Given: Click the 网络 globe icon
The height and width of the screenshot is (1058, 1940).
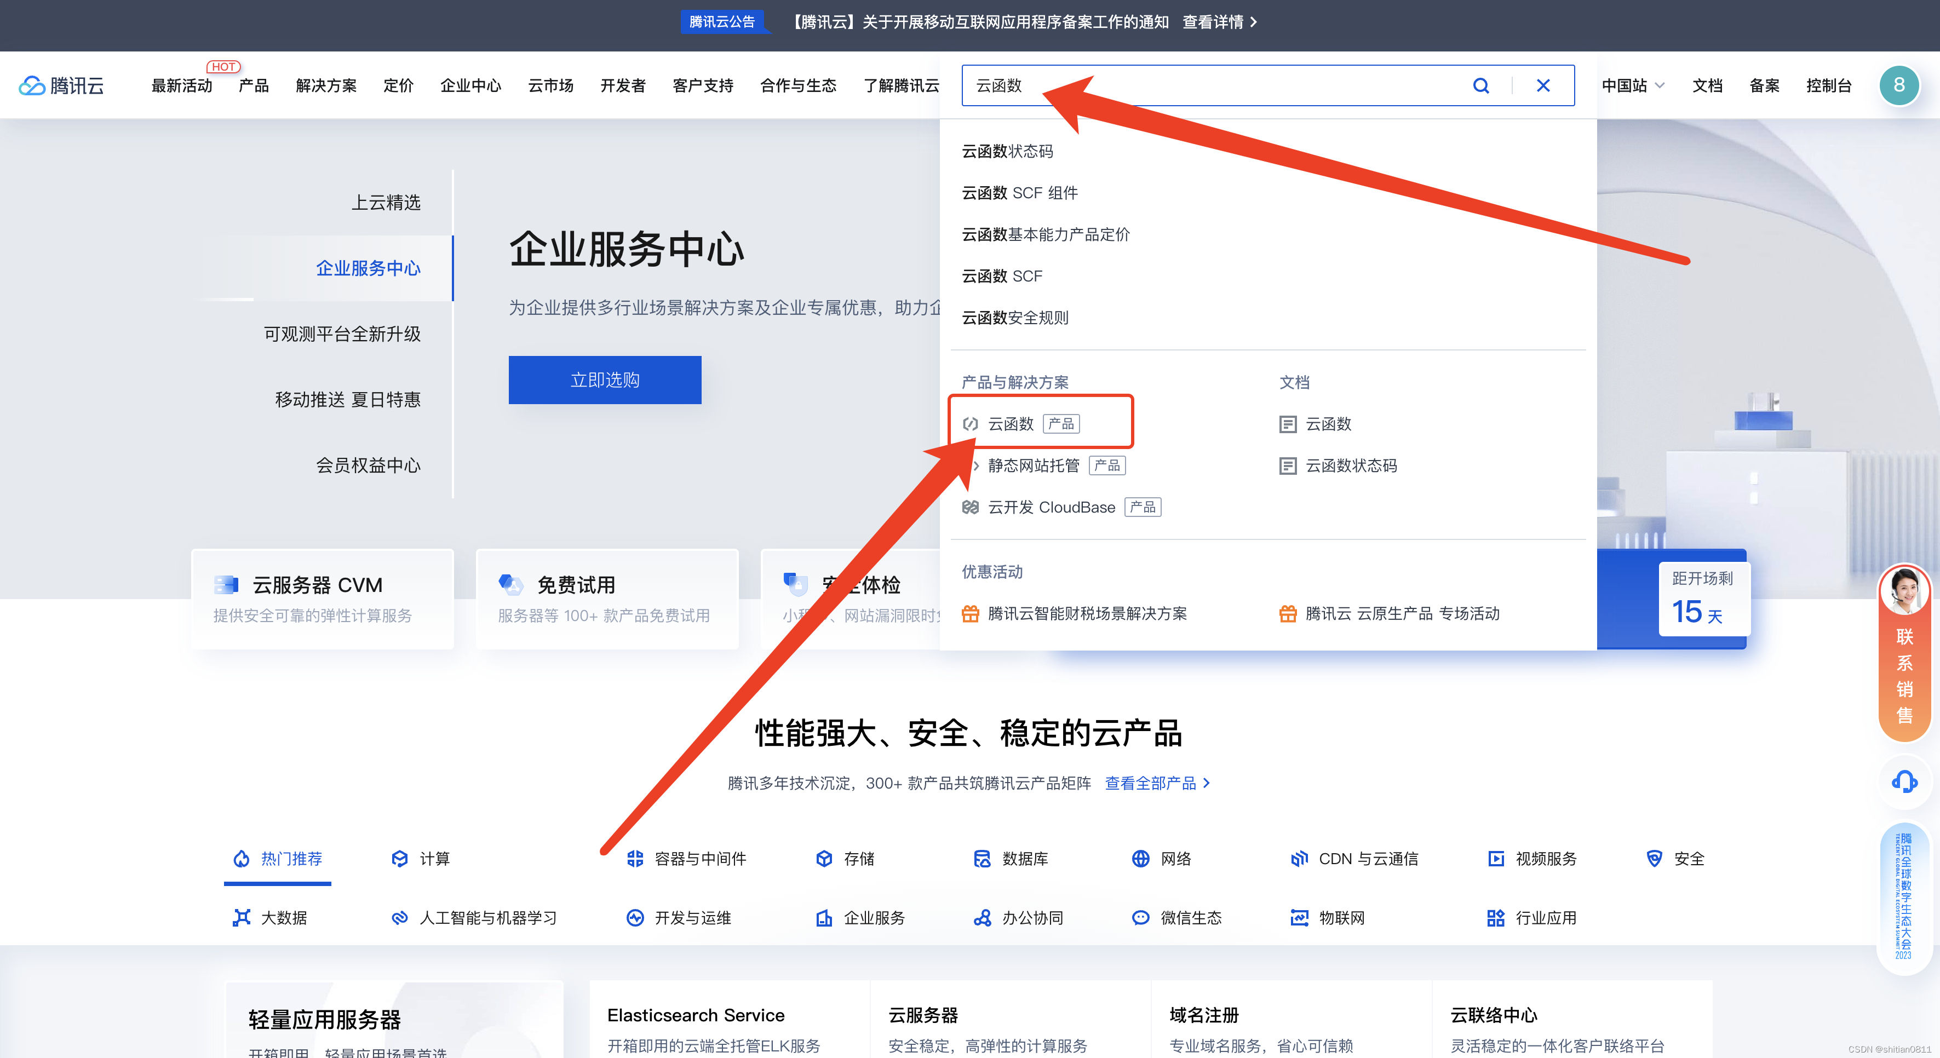Looking at the screenshot, I should point(1141,859).
